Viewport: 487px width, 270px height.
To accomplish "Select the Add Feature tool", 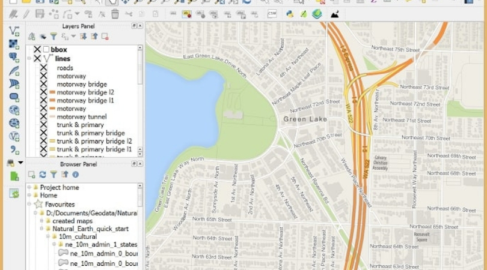I will coord(54,14).
